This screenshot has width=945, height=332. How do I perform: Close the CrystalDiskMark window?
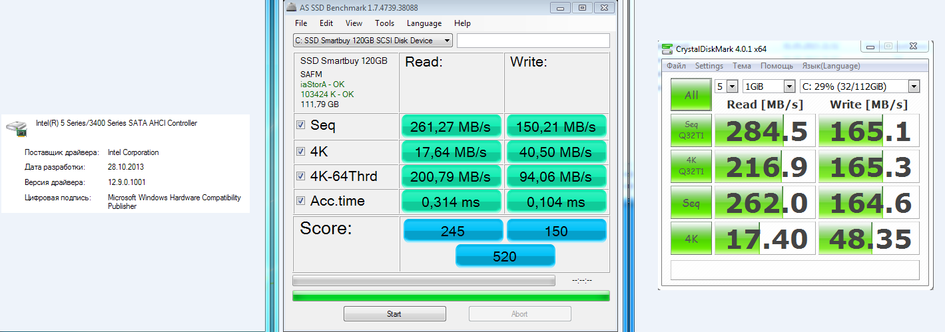(913, 47)
